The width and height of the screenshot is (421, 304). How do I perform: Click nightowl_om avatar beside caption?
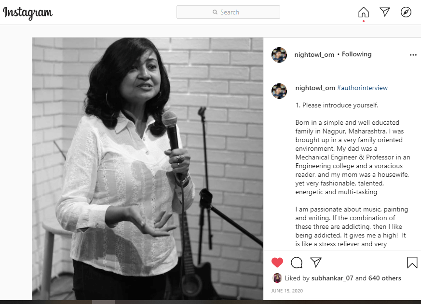coord(279,91)
